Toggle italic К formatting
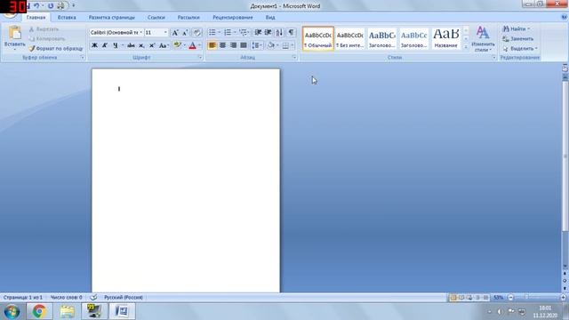 coord(105,45)
